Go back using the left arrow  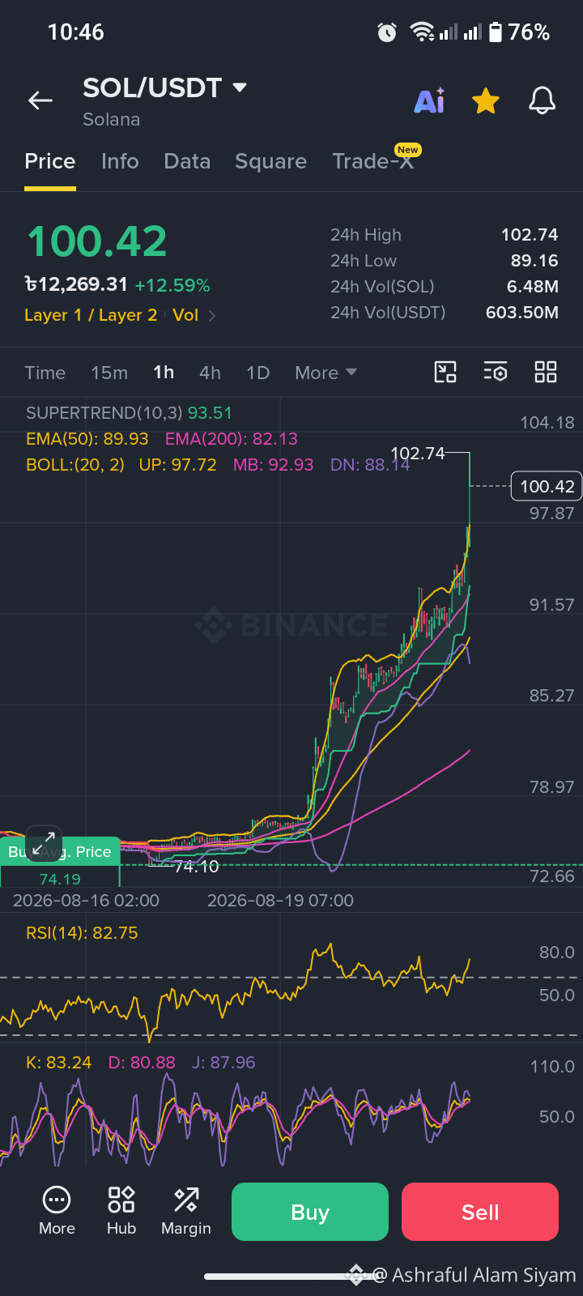click(x=40, y=100)
